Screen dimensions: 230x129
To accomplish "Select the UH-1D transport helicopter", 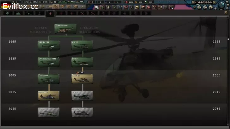I will point(82,45).
